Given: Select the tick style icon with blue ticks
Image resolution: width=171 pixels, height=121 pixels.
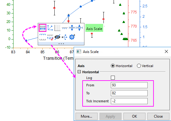Looking at the screenshot, I should click(65, 28).
